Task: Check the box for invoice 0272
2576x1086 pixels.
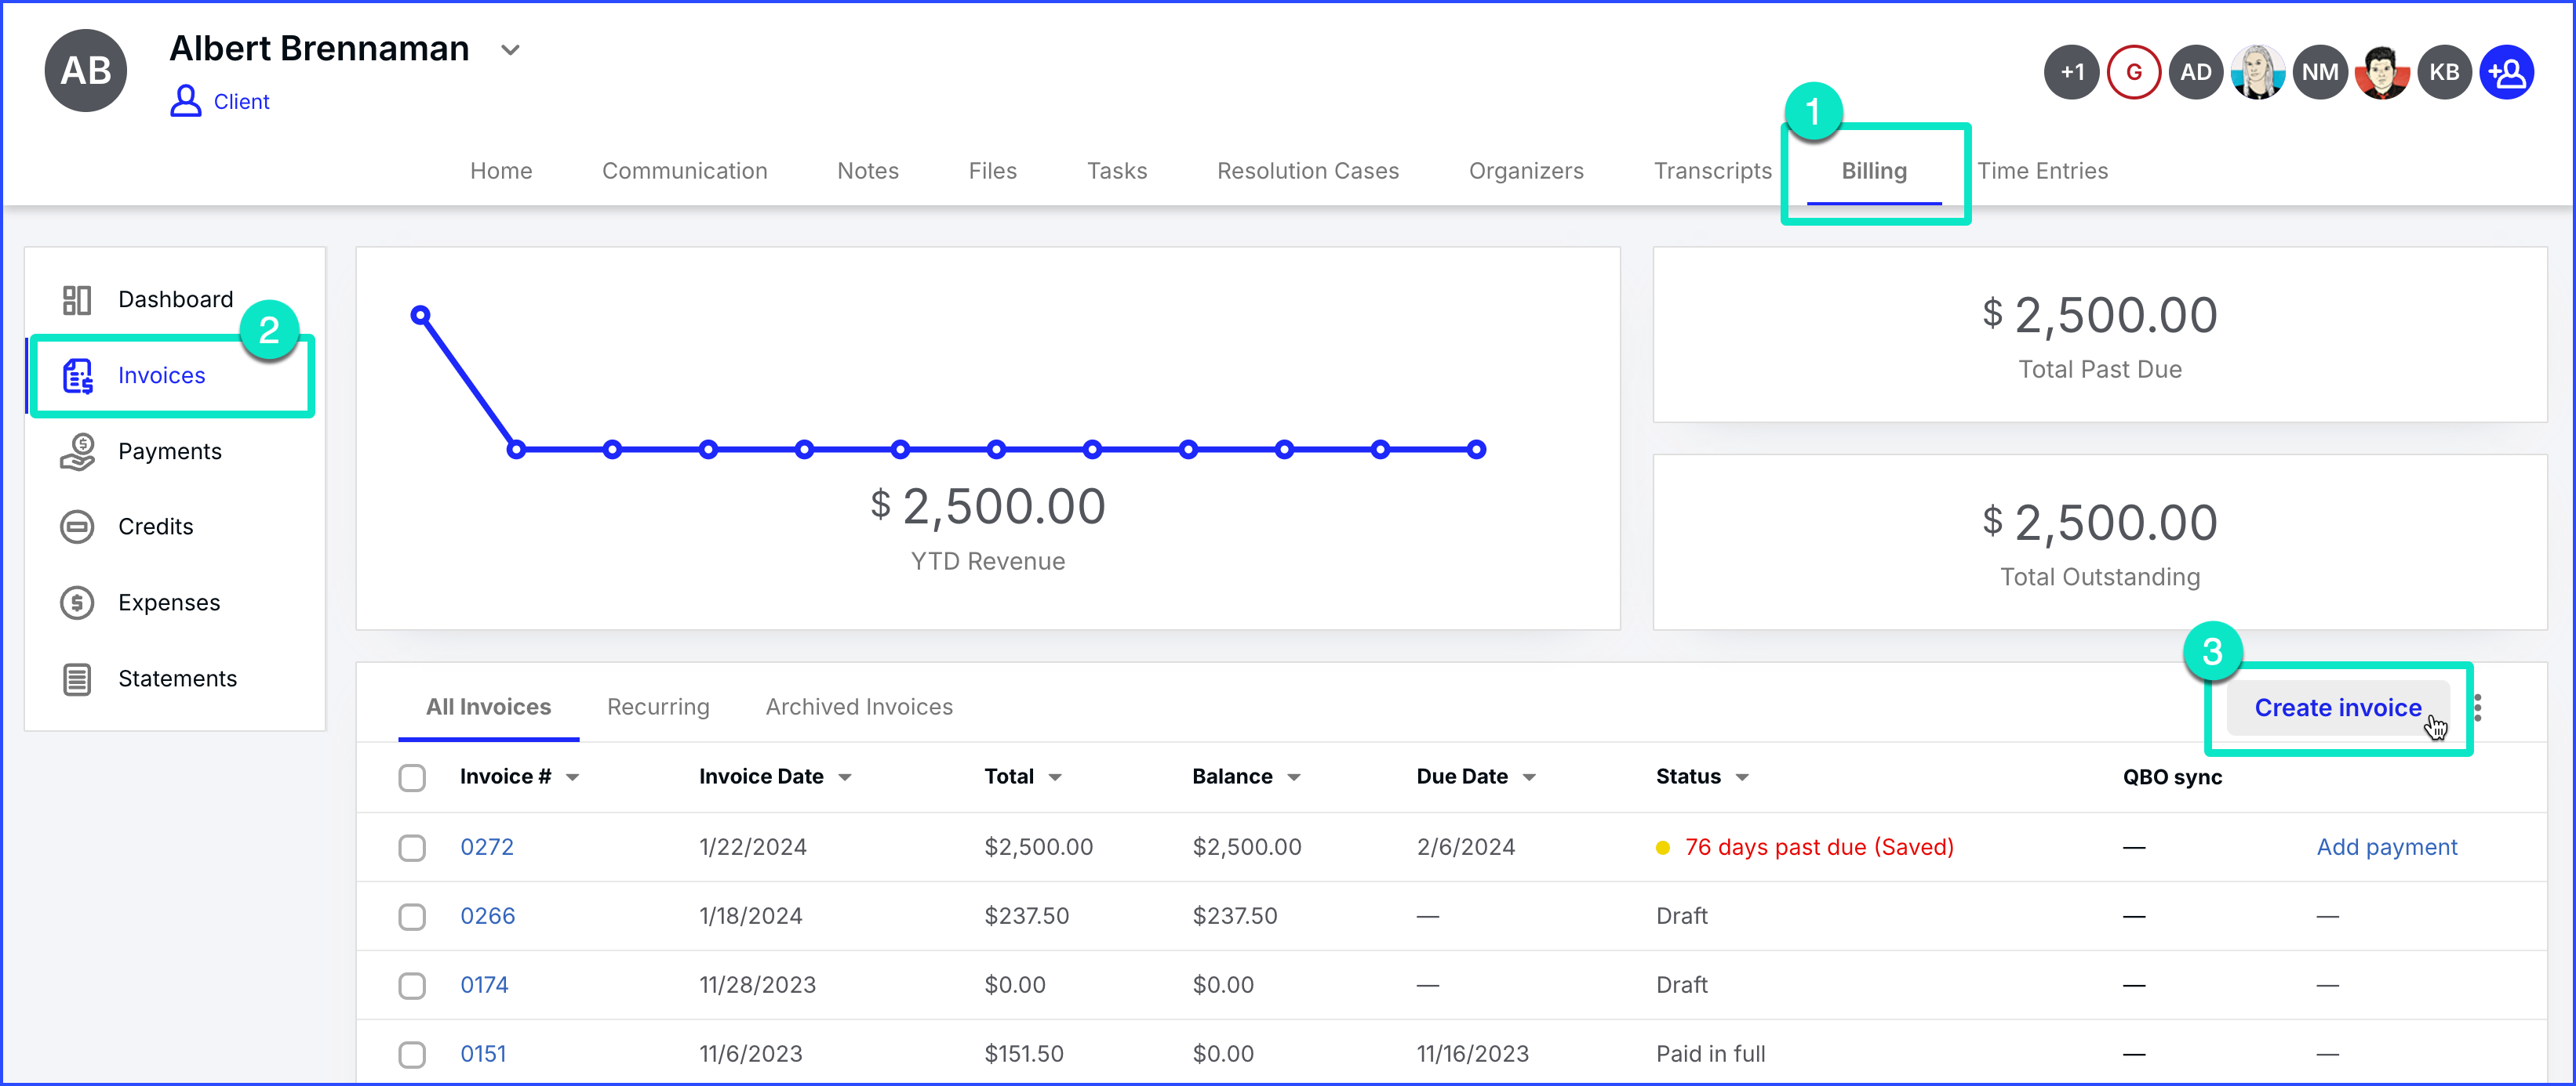Action: click(412, 847)
